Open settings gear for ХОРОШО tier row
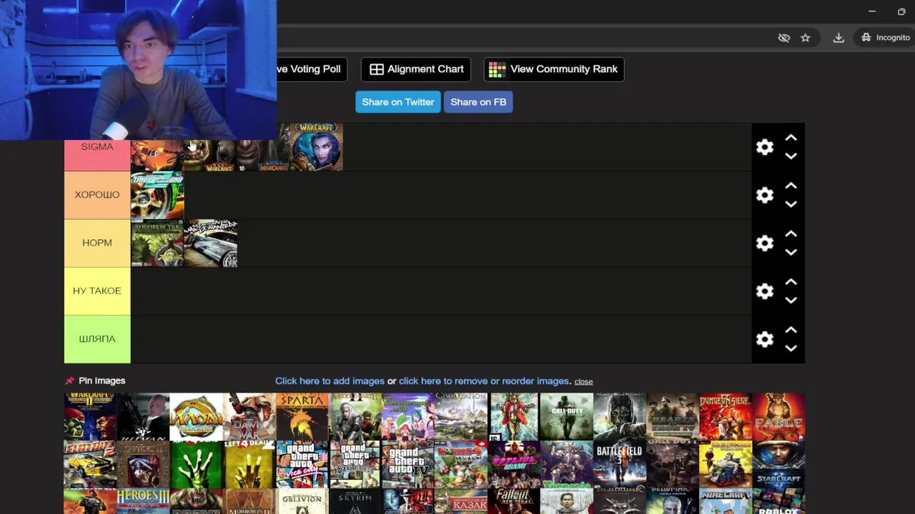This screenshot has width=915, height=514. pos(765,195)
